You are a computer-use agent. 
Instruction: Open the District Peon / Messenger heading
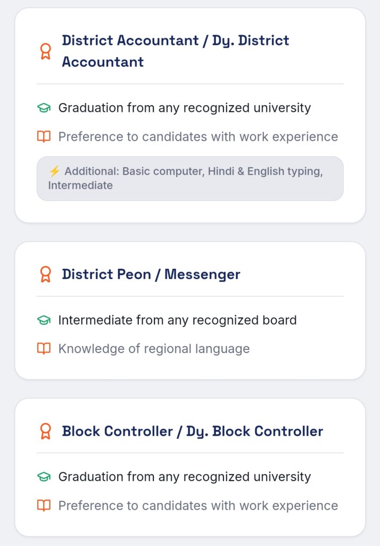[151, 274]
